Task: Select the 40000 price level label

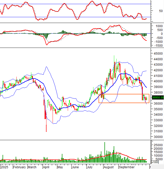Action: 157,81
